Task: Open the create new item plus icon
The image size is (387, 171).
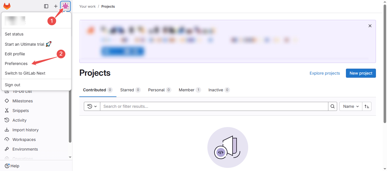Action: tap(56, 6)
